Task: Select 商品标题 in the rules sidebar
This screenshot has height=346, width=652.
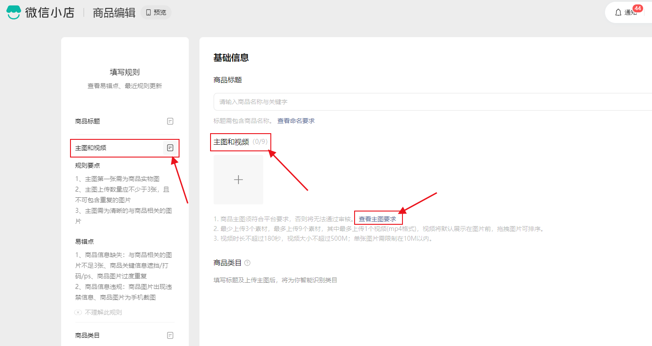Action: 88,121
